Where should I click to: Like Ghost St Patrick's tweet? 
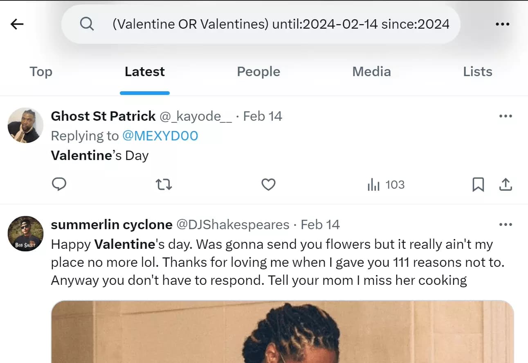click(268, 185)
